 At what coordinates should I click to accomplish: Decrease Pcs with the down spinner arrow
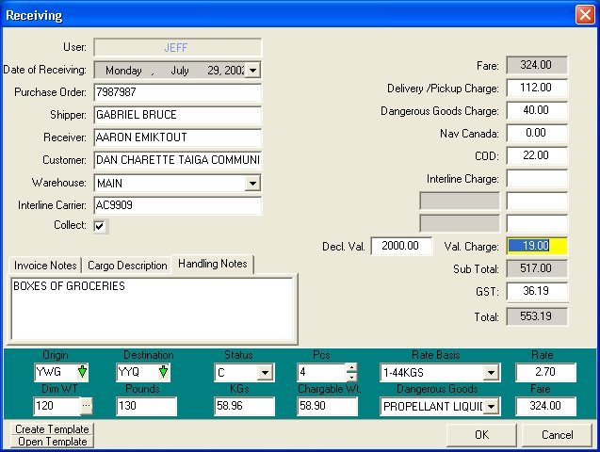click(x=351, y=377)
